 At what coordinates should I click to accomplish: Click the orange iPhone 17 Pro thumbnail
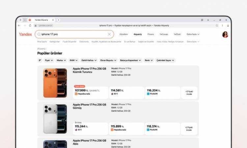55,83
